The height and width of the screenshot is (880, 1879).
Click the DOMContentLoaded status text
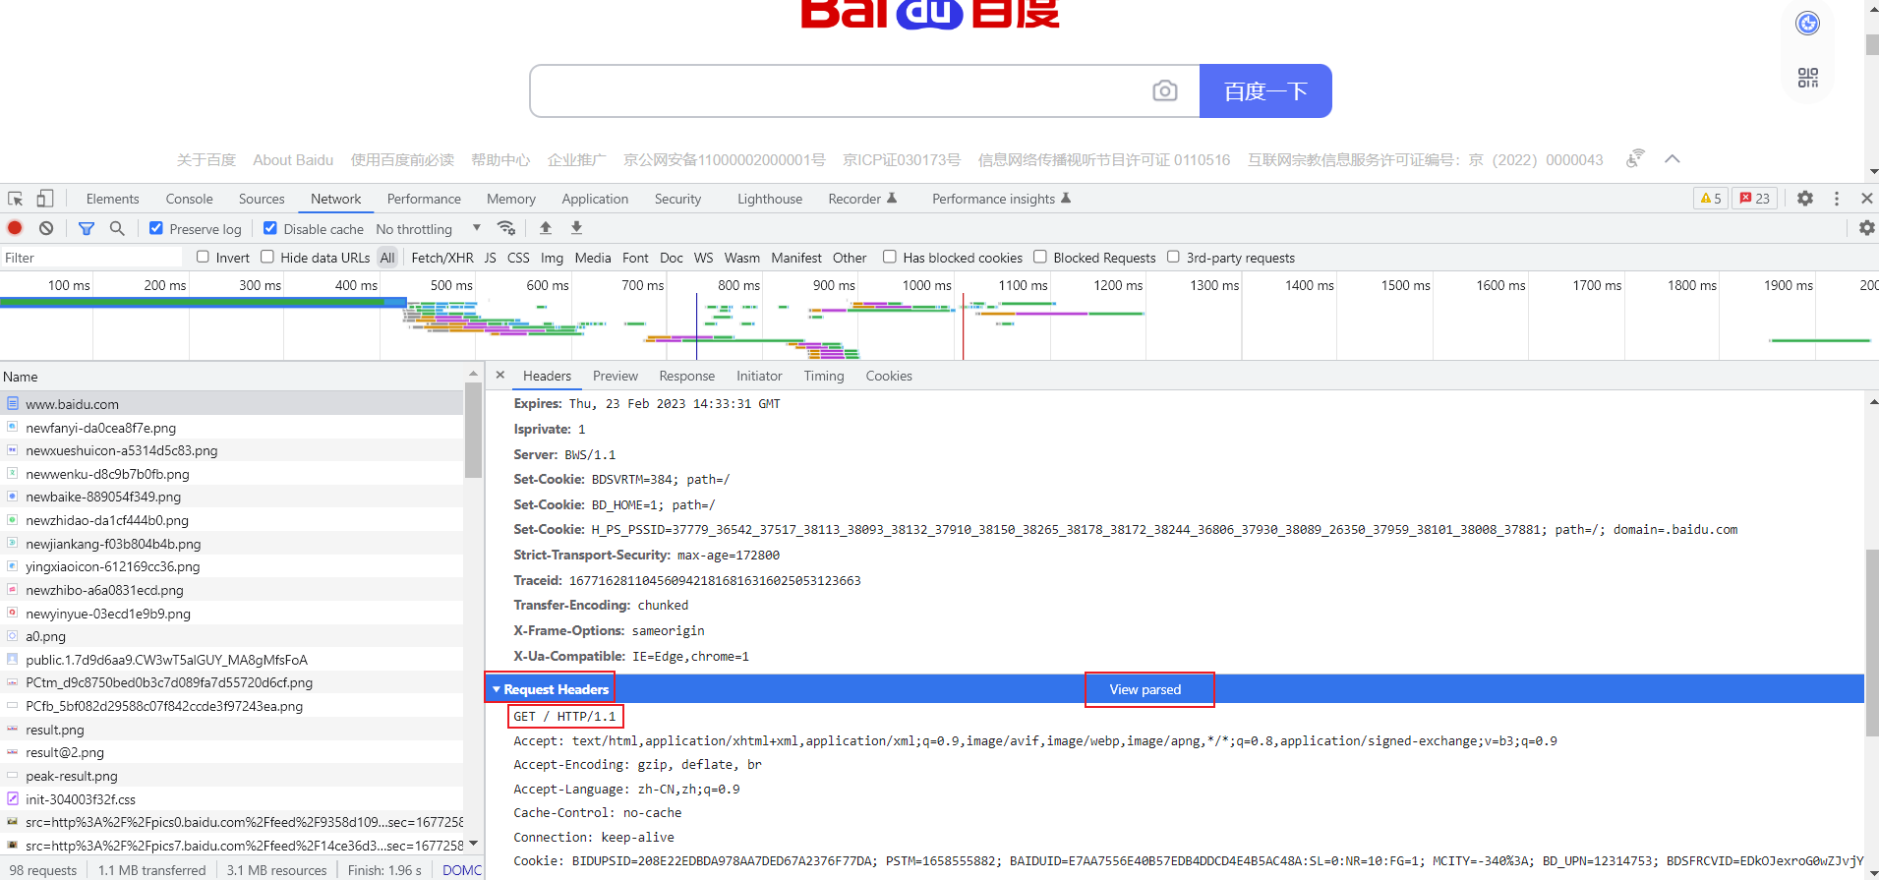click(x=462, y=870)
